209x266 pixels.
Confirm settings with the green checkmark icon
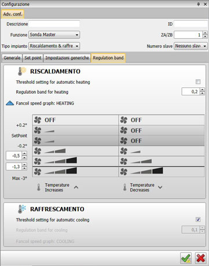(186, 258)
